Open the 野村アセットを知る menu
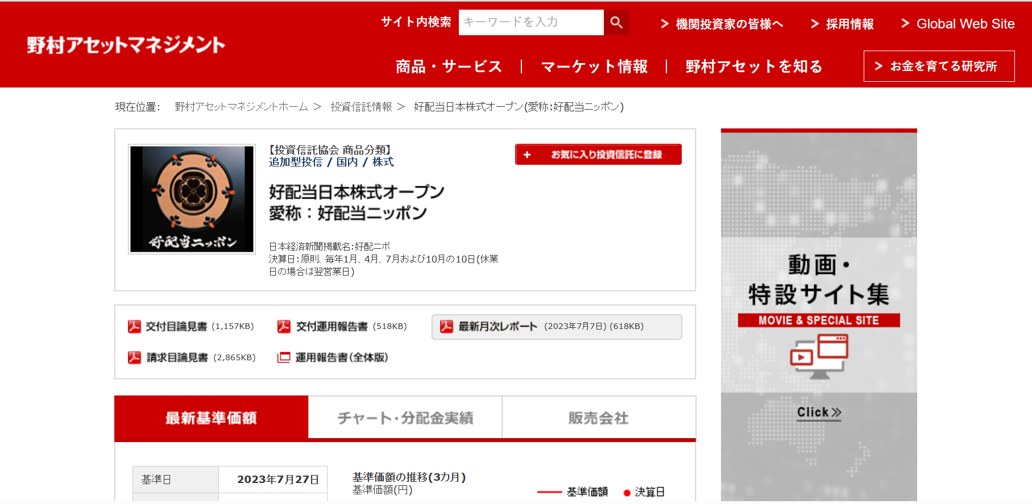This screenshot has width=1032, height=504. click(x=753, y=66)
